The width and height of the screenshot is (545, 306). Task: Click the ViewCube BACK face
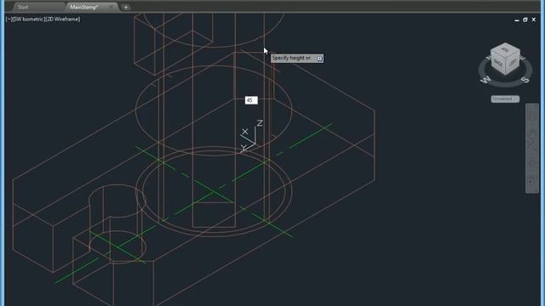(497, 64)
